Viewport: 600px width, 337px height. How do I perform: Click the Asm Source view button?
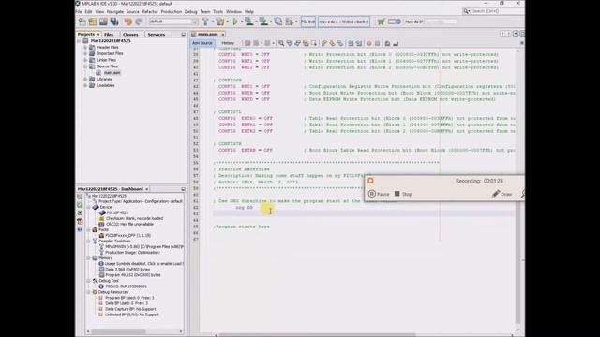202,43
